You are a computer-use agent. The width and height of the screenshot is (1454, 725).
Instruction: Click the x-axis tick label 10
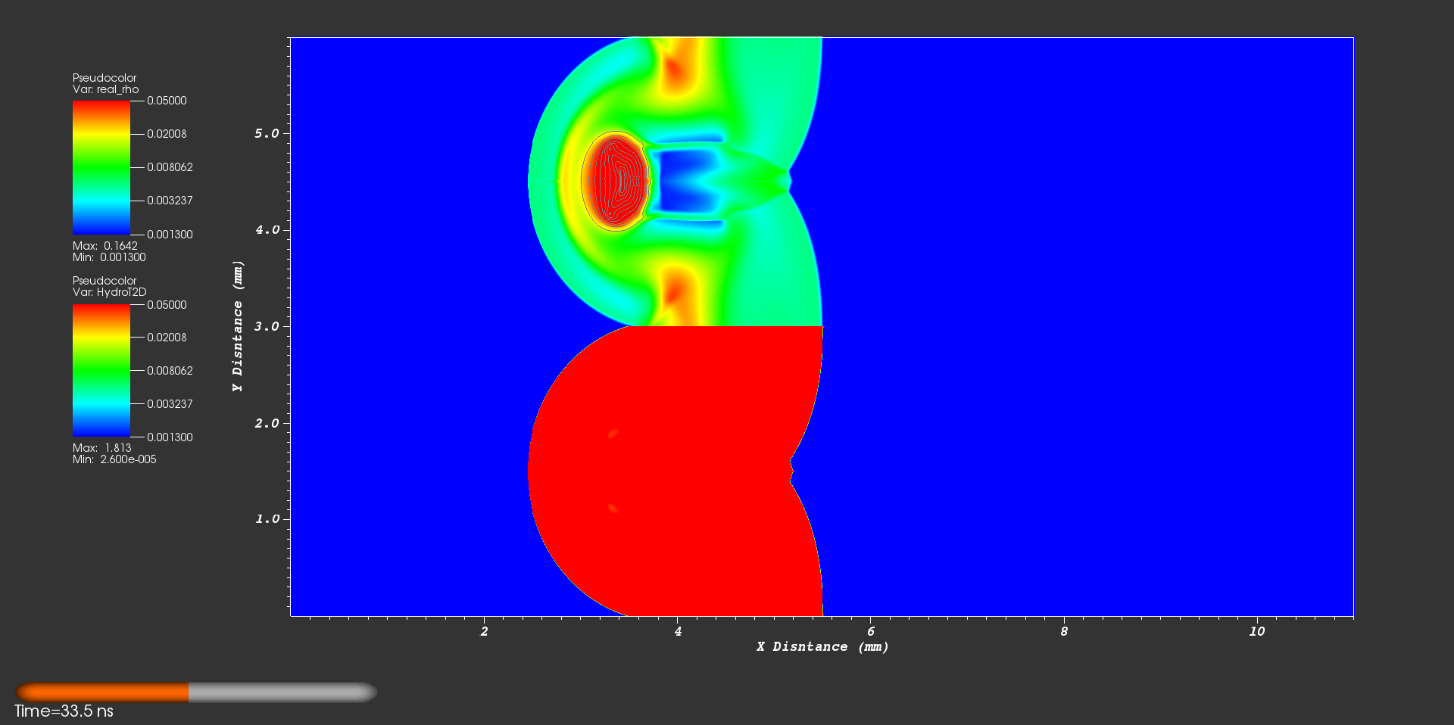pyautogui.click(x=1256, y=631)
